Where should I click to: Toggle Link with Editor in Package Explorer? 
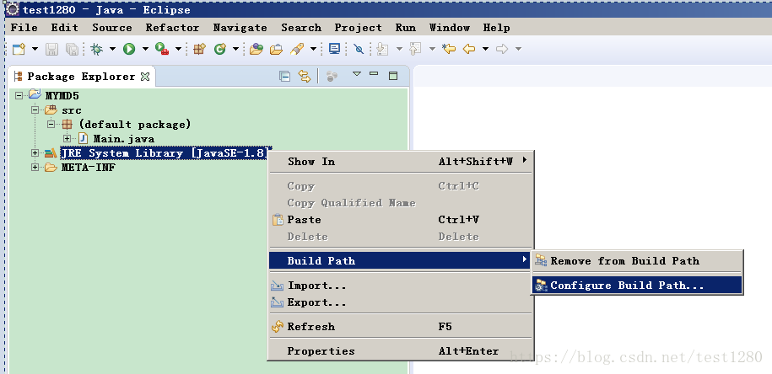click(x=305, y=76)
